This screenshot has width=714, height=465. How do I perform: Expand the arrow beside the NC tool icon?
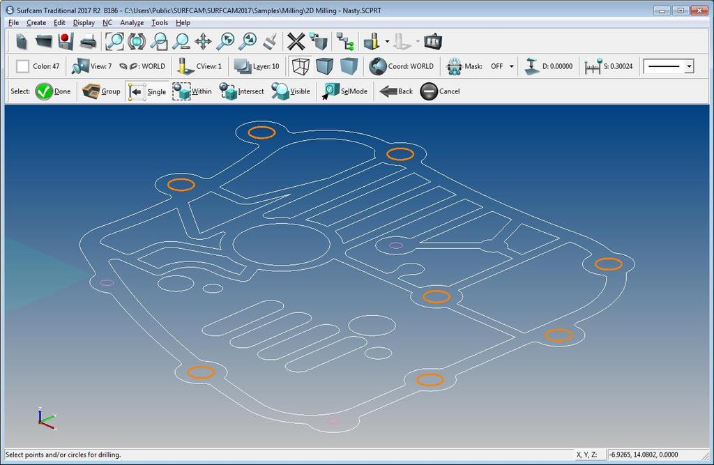coord(387,41)
